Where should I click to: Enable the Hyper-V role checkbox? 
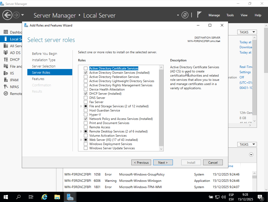(86, 115)
